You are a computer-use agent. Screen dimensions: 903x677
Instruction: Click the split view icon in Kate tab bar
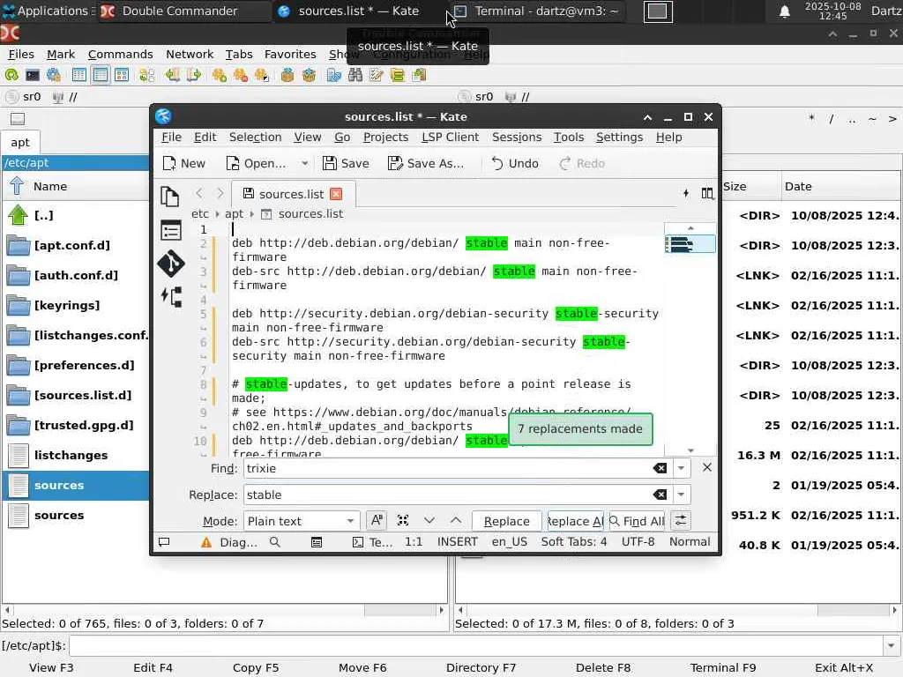pyautogui.click(x=707, y=193)
